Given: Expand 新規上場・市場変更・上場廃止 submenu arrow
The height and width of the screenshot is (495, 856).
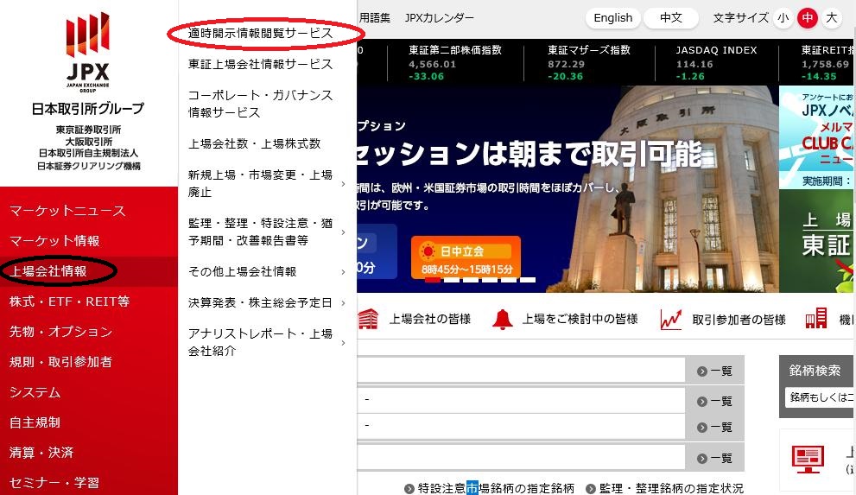Looking at the screenshot, I should pos(343,184).
